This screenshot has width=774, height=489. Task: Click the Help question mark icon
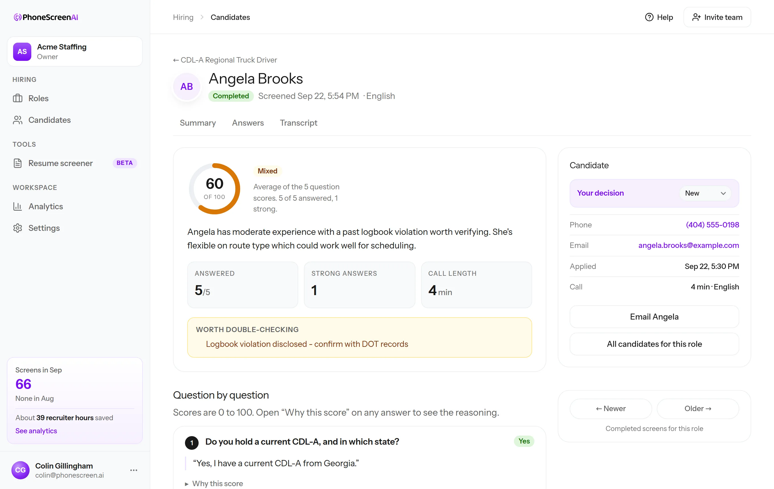649,17
